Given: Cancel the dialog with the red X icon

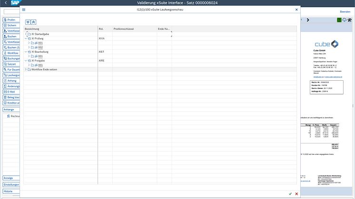Looking at the screenshot, I should tap(296, 194).
